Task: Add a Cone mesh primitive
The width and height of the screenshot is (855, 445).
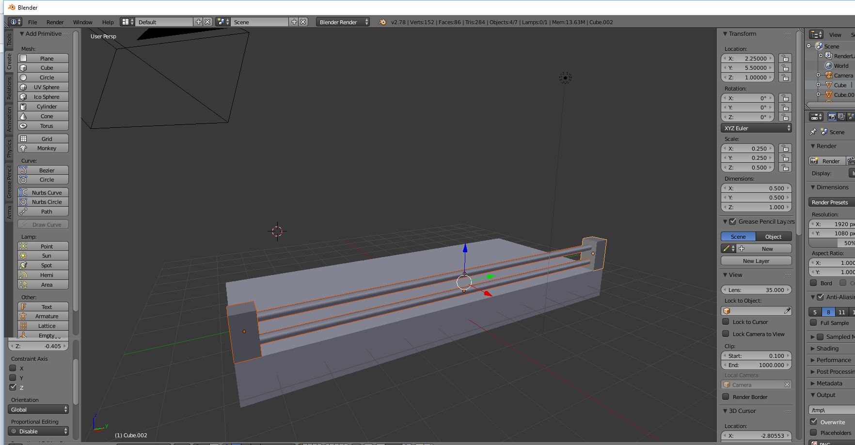Action: click(43, 116)
